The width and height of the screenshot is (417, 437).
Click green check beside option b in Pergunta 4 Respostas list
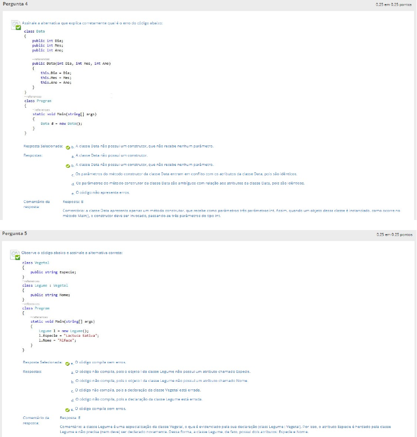(x=68, y=165)
